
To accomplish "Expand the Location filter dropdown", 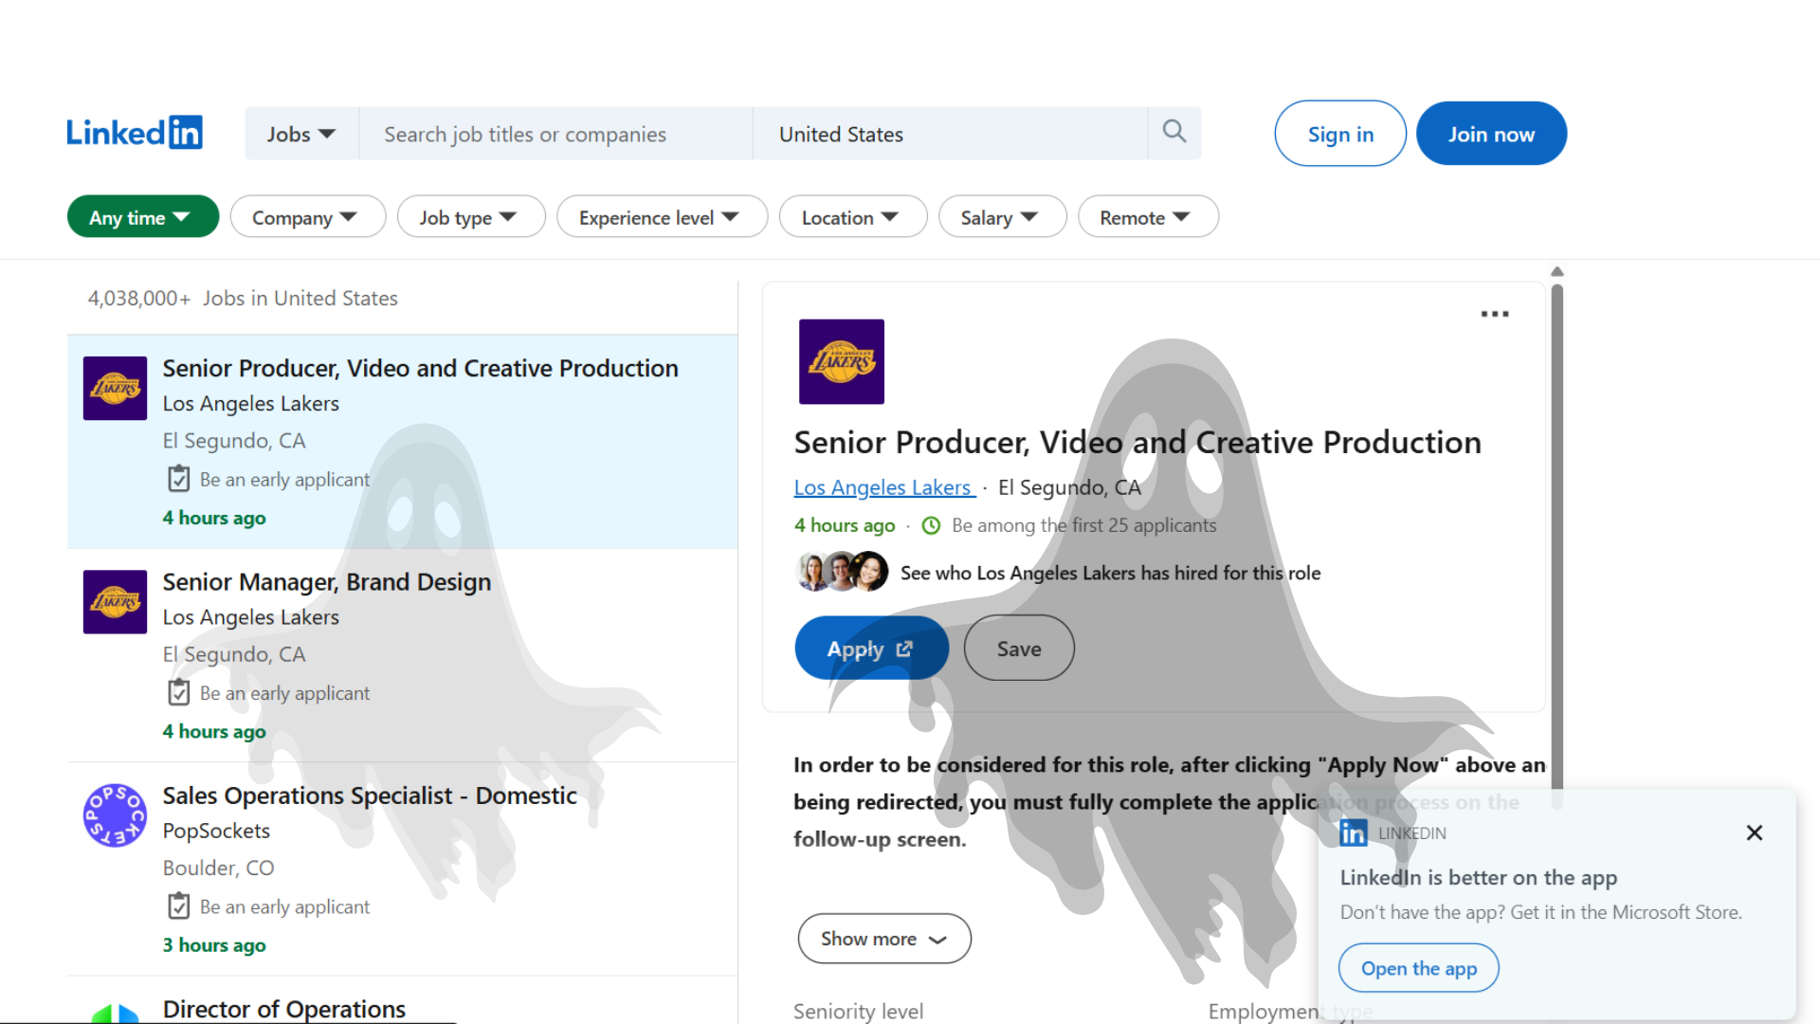I will tap(852, 217).
